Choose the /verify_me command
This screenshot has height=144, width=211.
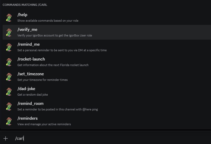(x=29, y=30)
